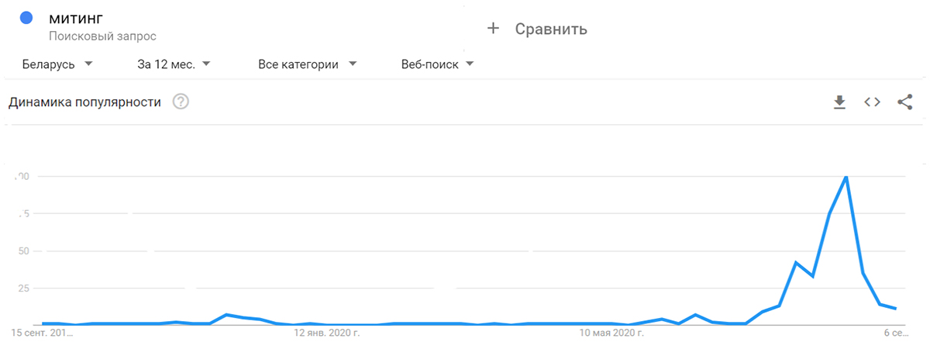The height and width of the screenshot is (349, 930).
Task: Click the blue митинг term dot
Action: click(26, 17)
